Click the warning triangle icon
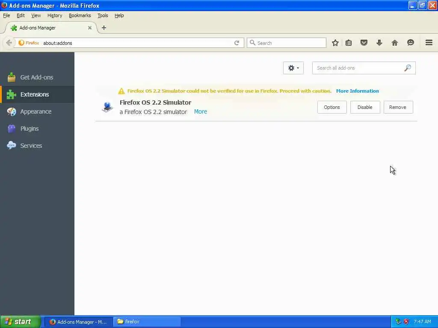The image size is (438, 328). pos(121,91)
